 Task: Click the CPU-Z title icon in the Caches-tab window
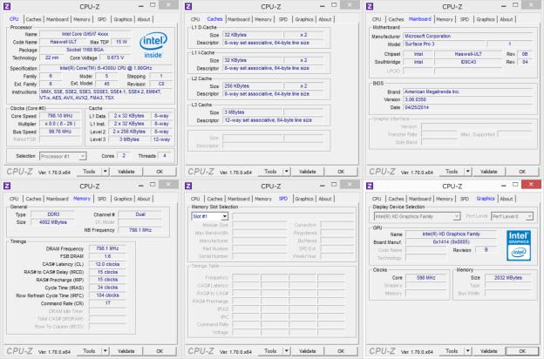pos(188,6)
